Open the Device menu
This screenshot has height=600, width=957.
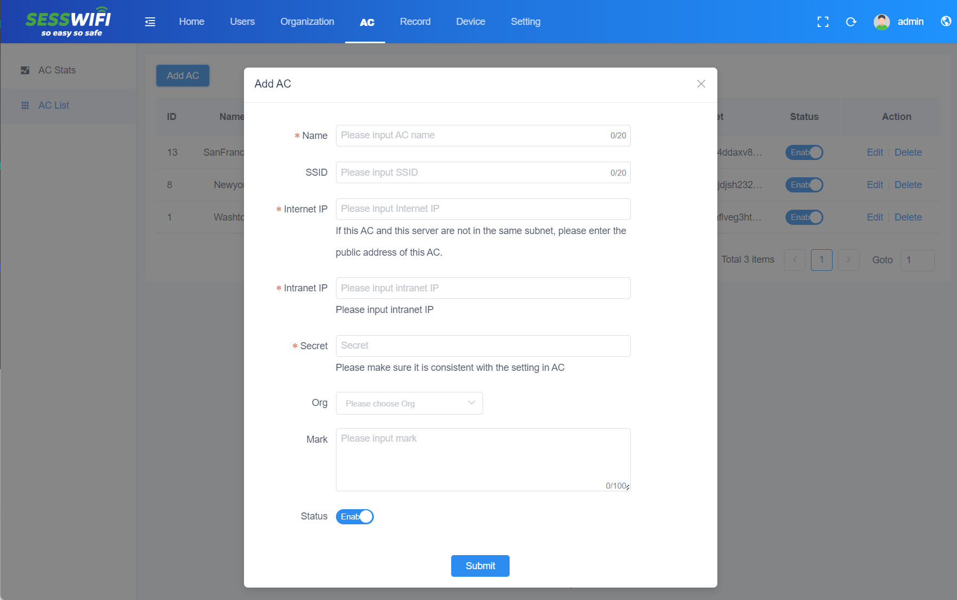point(471,22)
